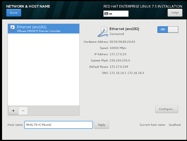This screenshot has width=187, height=141.
Task: Open the Help! button
Action: pyautogui.click(x=175, y=13)
